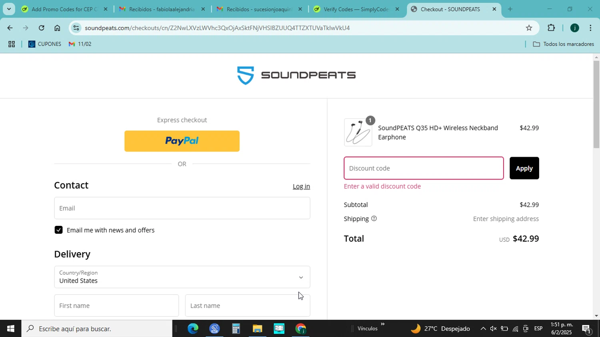The image size is (600, 337).
Task: Open site information icon in address bar
Action: (x=76, y=28)
